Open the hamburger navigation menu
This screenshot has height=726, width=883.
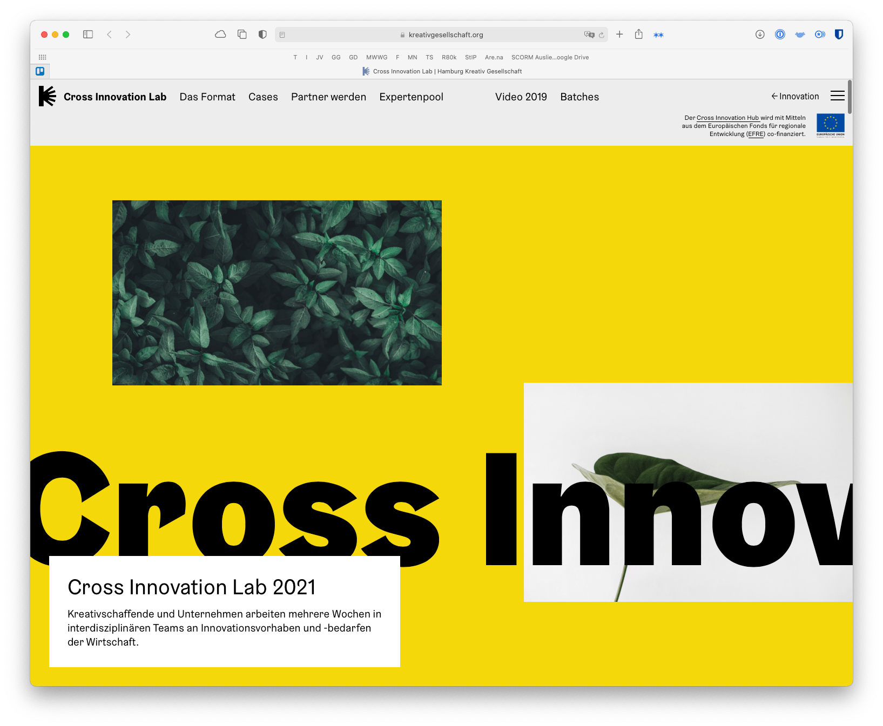tap(838, 96)
